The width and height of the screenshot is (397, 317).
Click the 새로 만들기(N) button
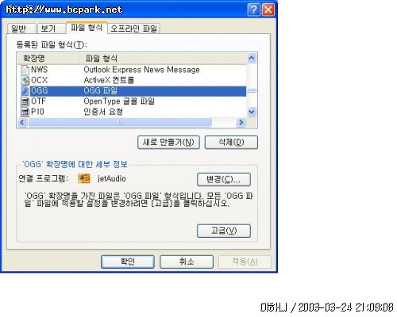[168, 143]
